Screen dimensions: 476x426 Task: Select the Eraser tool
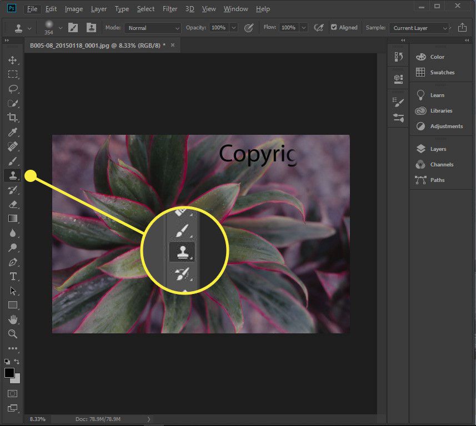coord(12,205)
